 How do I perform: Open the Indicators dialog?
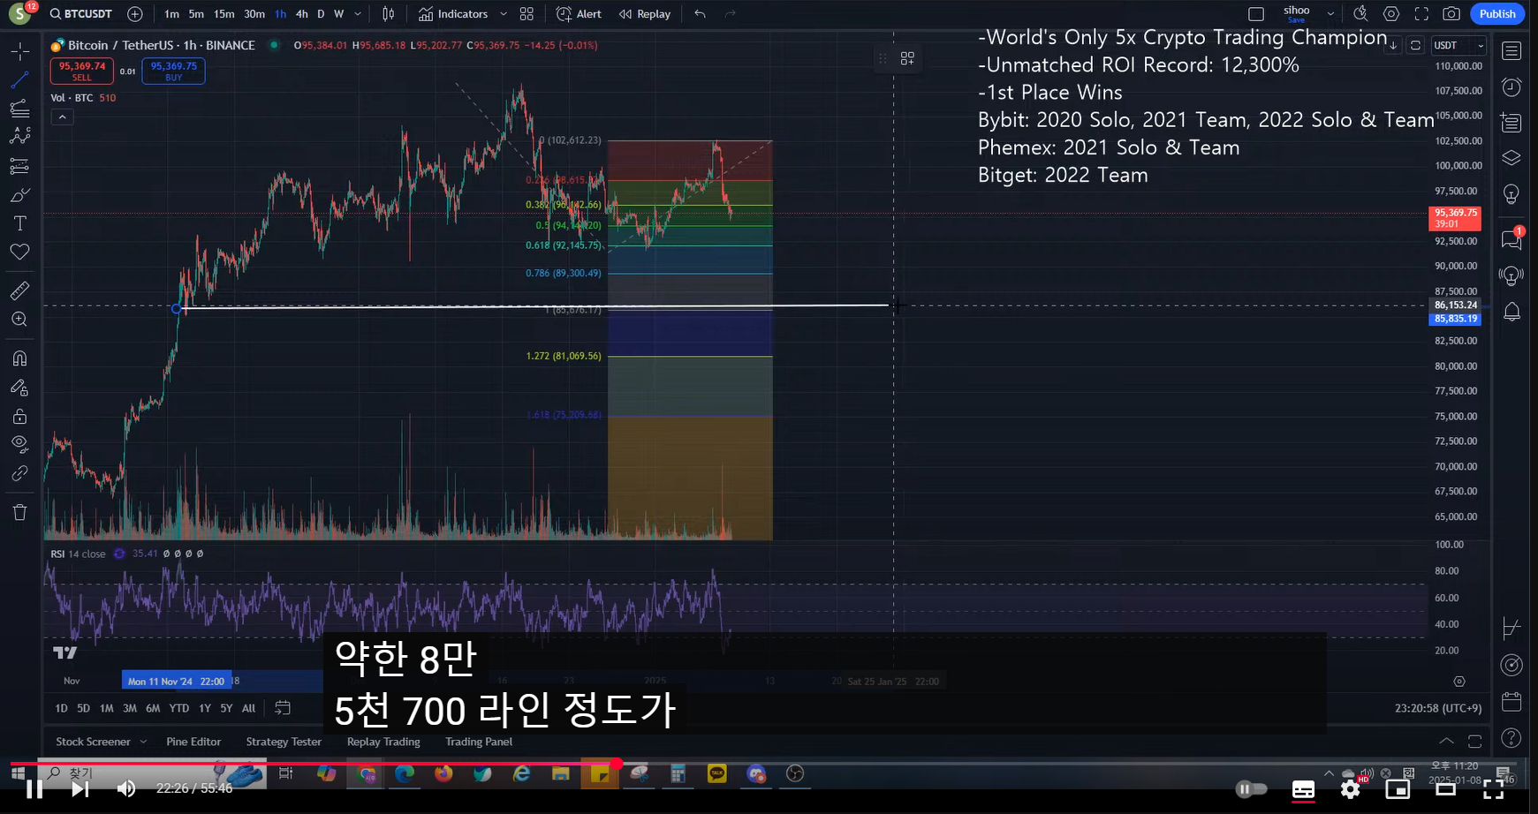[453, 14]
